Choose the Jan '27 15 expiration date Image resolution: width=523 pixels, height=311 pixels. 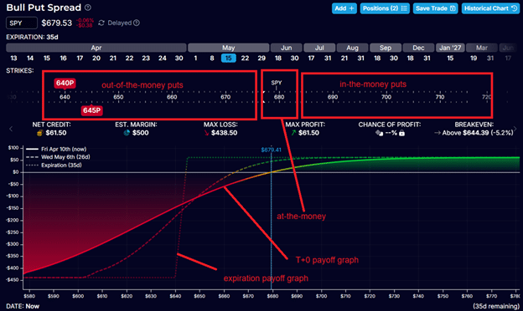pos(450,59)
